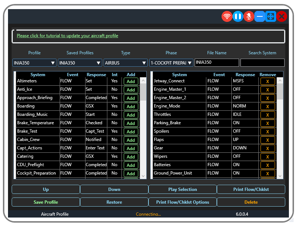This screenshot has height=227, width=298.
Task: Open the Type dropdown set to AIRBUS
Action: click(x=126, y=63)
